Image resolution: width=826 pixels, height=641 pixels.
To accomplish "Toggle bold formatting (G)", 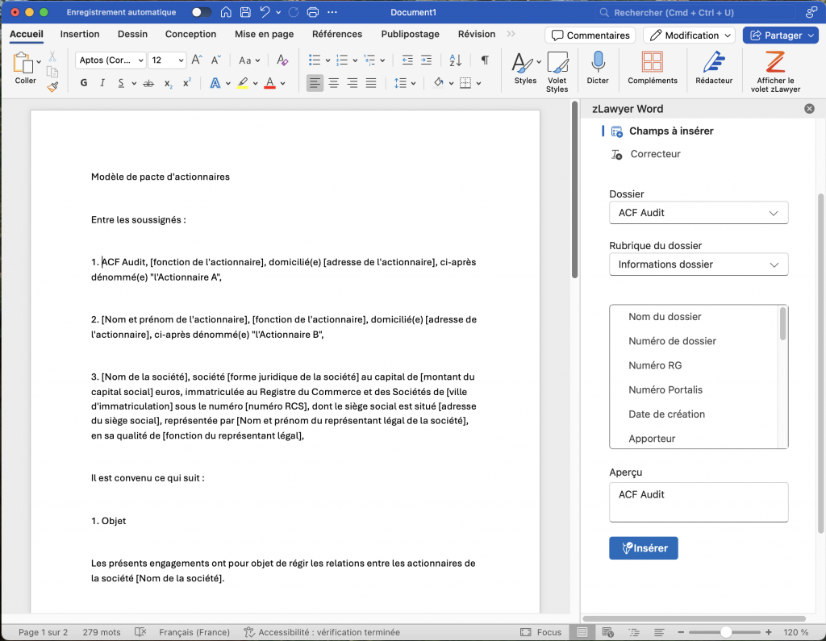I will click(84, 83).
